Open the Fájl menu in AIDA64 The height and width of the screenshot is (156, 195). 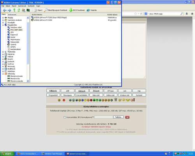point(3,6)
